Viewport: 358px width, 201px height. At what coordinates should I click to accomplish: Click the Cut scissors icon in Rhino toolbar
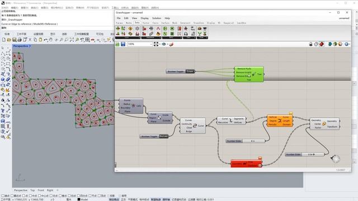tap(30, 40)
